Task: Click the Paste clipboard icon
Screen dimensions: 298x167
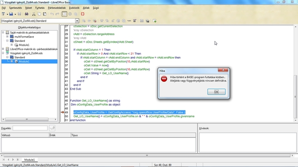Action: tap(45, 14)
